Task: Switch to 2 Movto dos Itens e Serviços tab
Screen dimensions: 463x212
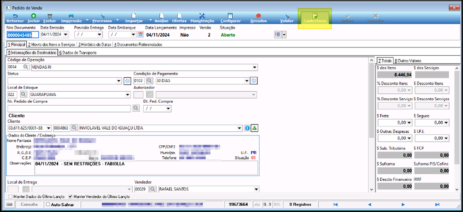Action: click(x=51, y=45)
